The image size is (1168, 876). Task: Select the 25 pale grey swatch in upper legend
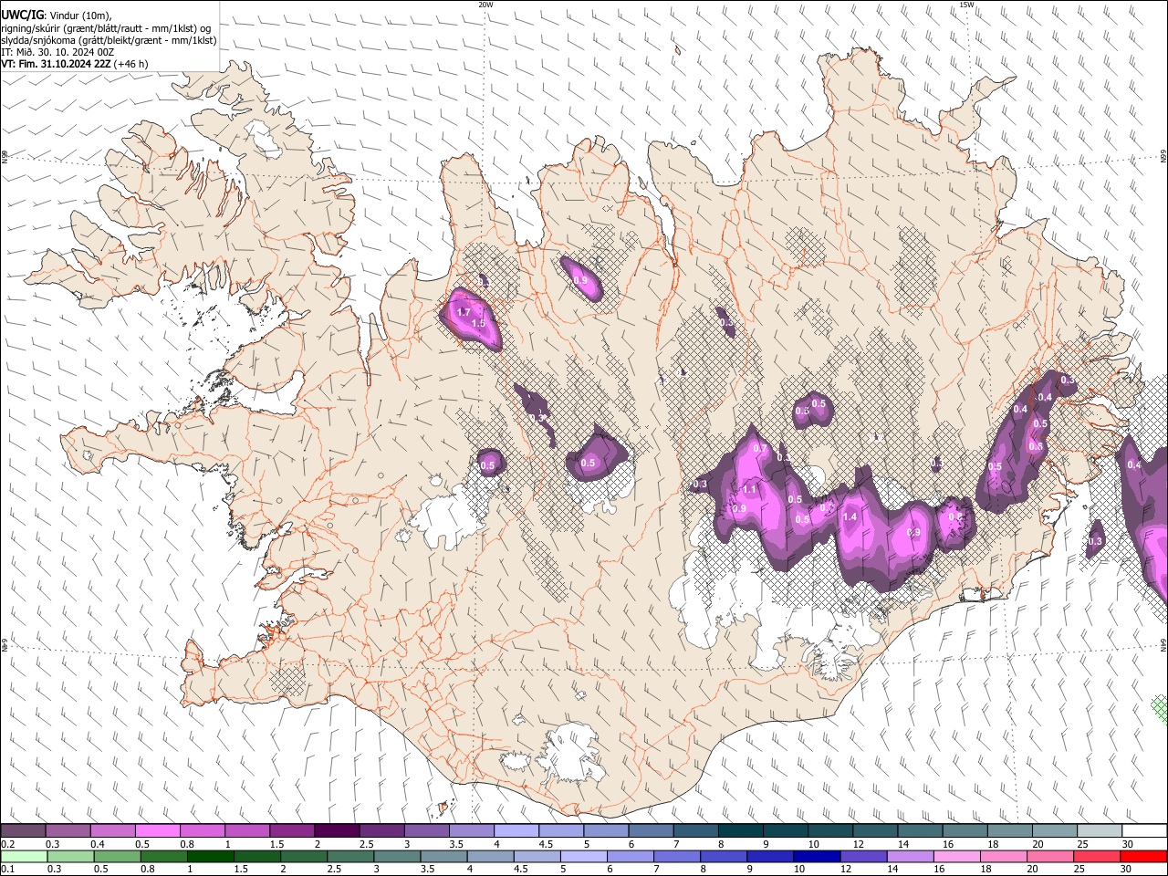pyautogui.click(x=1100, y=830)
